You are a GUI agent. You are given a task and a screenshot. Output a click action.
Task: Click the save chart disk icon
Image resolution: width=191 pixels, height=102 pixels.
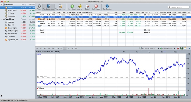click(182, 48)
